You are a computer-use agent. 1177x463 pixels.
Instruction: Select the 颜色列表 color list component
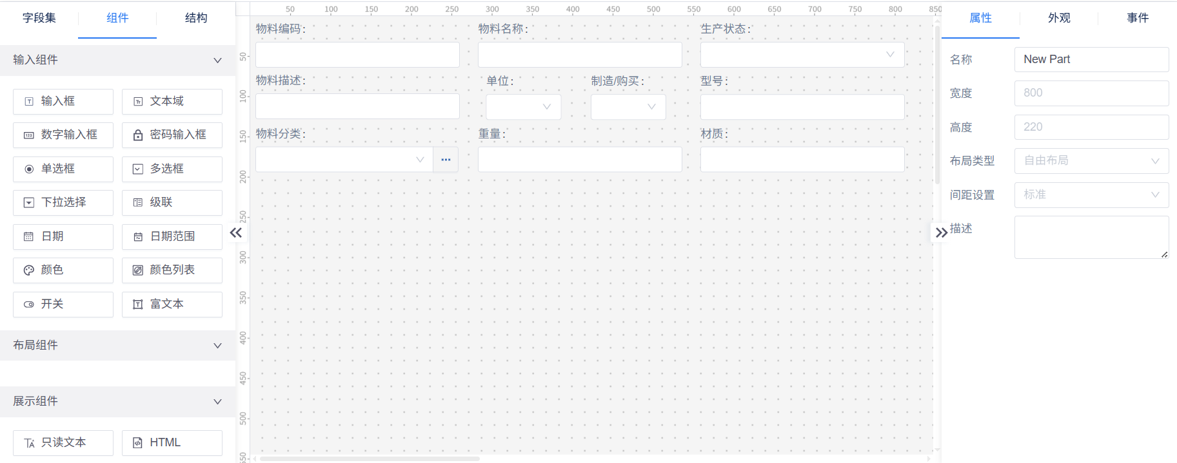coord(172,270)
